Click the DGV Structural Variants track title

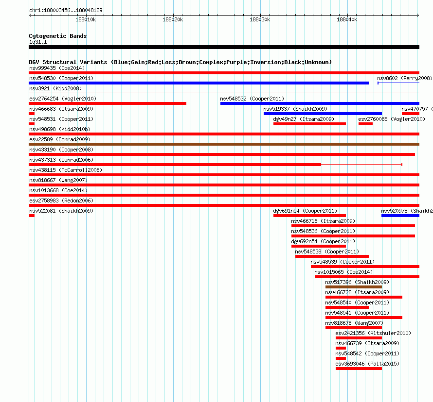(x=180, y=62)
